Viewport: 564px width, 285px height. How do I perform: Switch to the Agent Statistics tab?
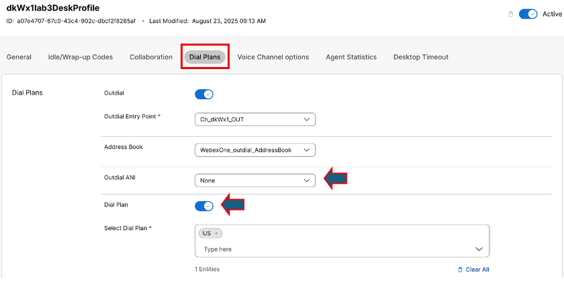(x=351, y=57)
